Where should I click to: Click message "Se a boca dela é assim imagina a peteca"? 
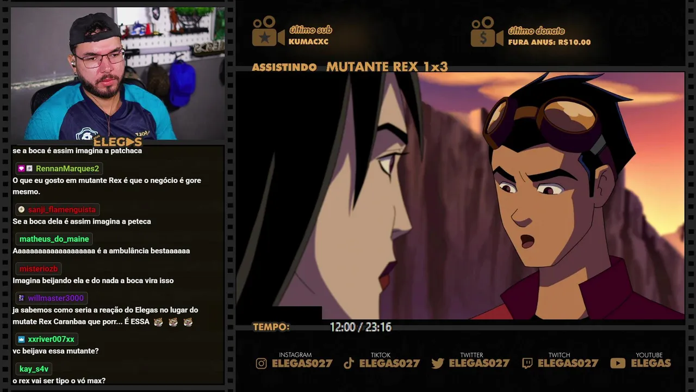82,222
